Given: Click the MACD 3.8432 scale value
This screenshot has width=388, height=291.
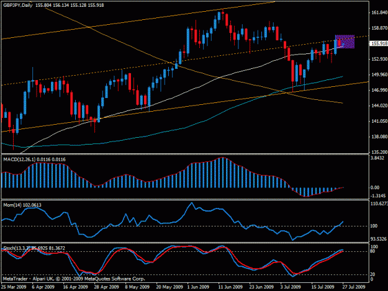Looking at the screenshot, I should [x=377, y=158].
